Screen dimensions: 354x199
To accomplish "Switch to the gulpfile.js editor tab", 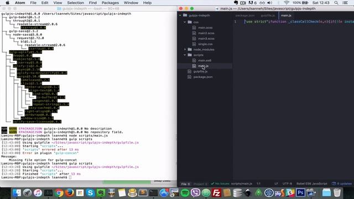I will pos(268,15).
